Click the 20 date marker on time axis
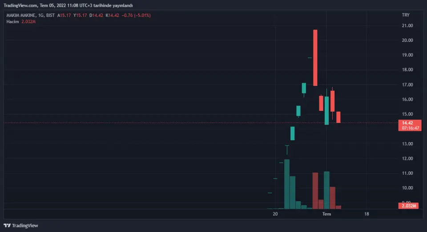This screenshot has height=232, width=427. tap(275, 214)
